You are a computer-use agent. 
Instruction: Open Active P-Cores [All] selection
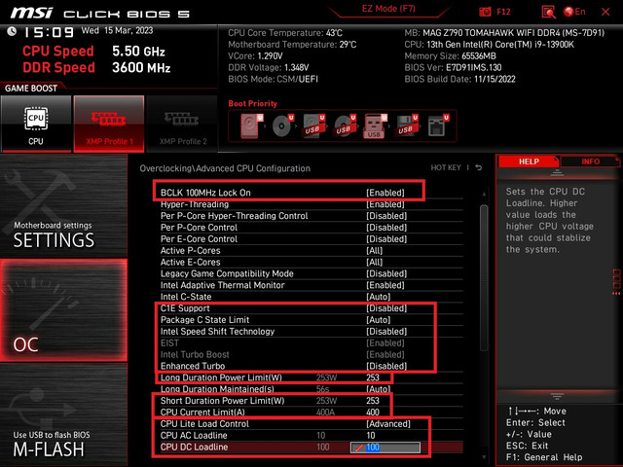[x=374, y=251]
